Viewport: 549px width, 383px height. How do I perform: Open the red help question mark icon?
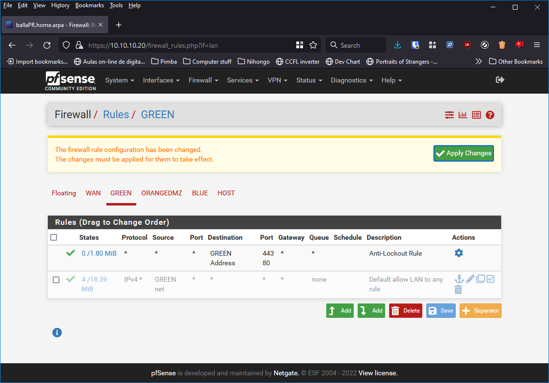pyautogui.click(x=490, y=115)
